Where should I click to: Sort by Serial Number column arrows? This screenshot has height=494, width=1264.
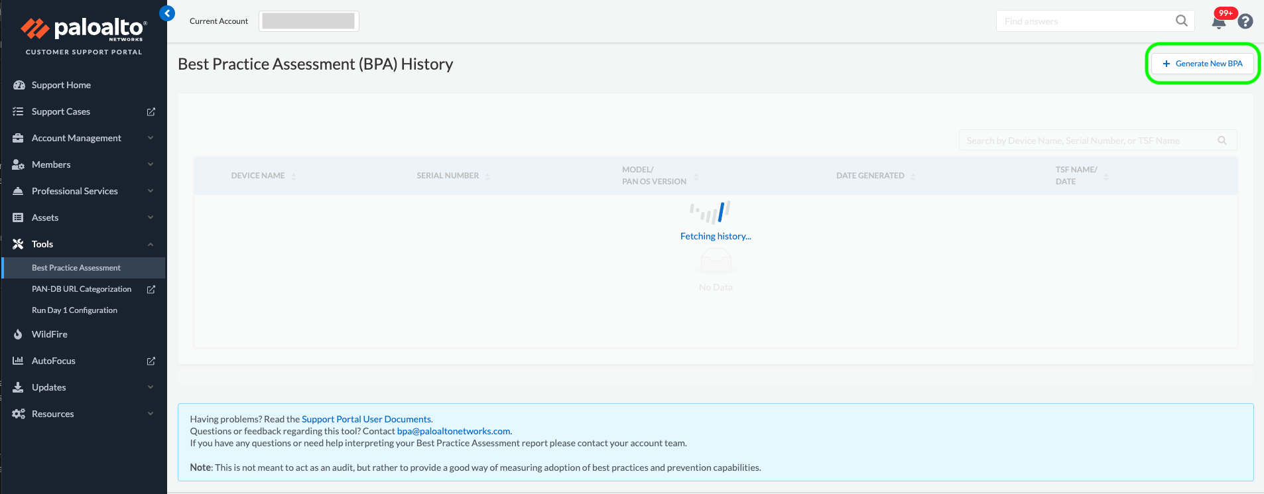click(487, 176)
